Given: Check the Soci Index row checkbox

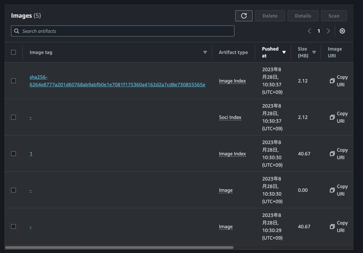Looking at the screenshot, I should pos(13,117).
